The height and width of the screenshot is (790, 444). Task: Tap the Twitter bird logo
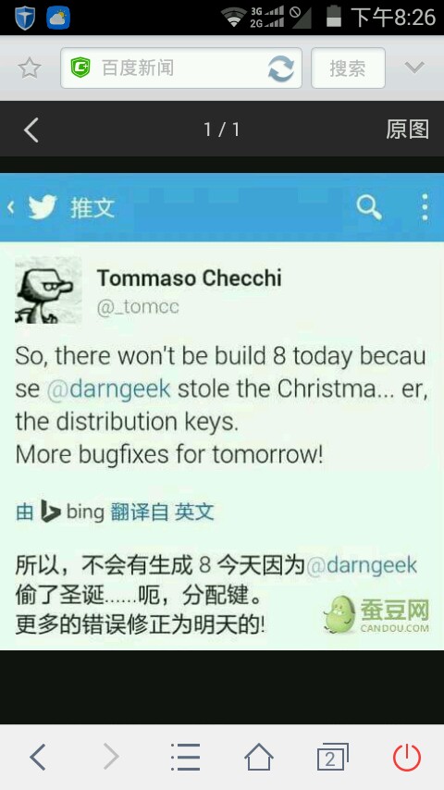click(x=43, y=207)
